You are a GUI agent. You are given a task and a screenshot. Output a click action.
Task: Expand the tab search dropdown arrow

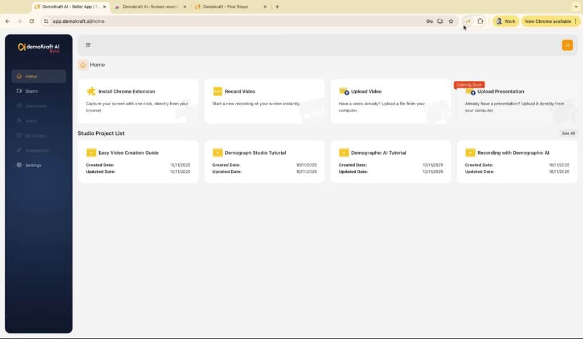(574, 7)
